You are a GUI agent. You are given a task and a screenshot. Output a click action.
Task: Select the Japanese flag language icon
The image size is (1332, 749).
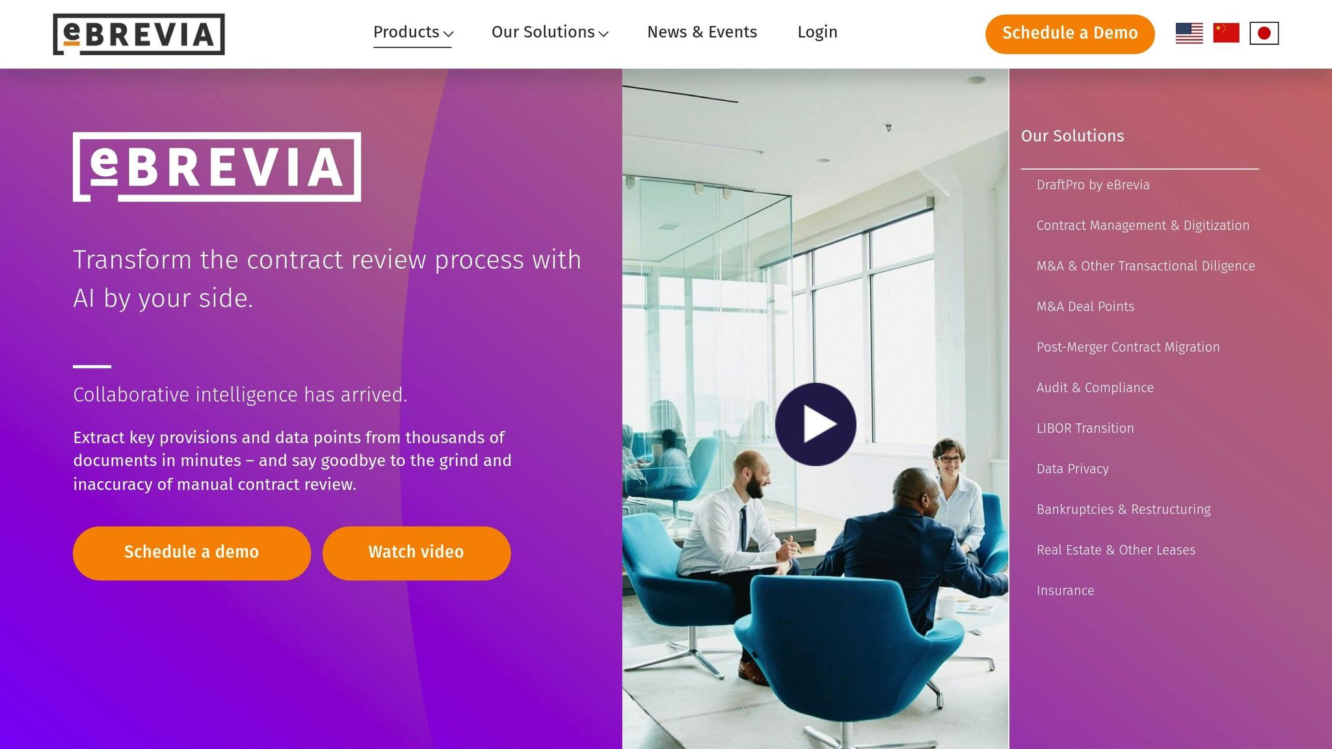pos(1264,33)
